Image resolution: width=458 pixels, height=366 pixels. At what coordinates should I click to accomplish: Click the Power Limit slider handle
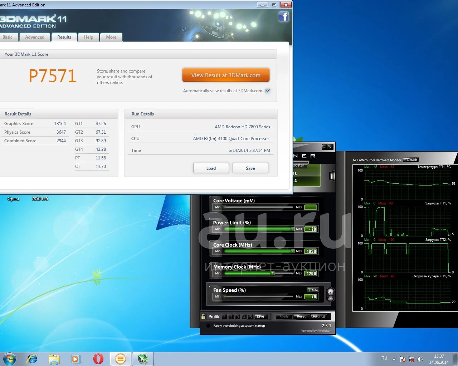[x=293, y=229]
